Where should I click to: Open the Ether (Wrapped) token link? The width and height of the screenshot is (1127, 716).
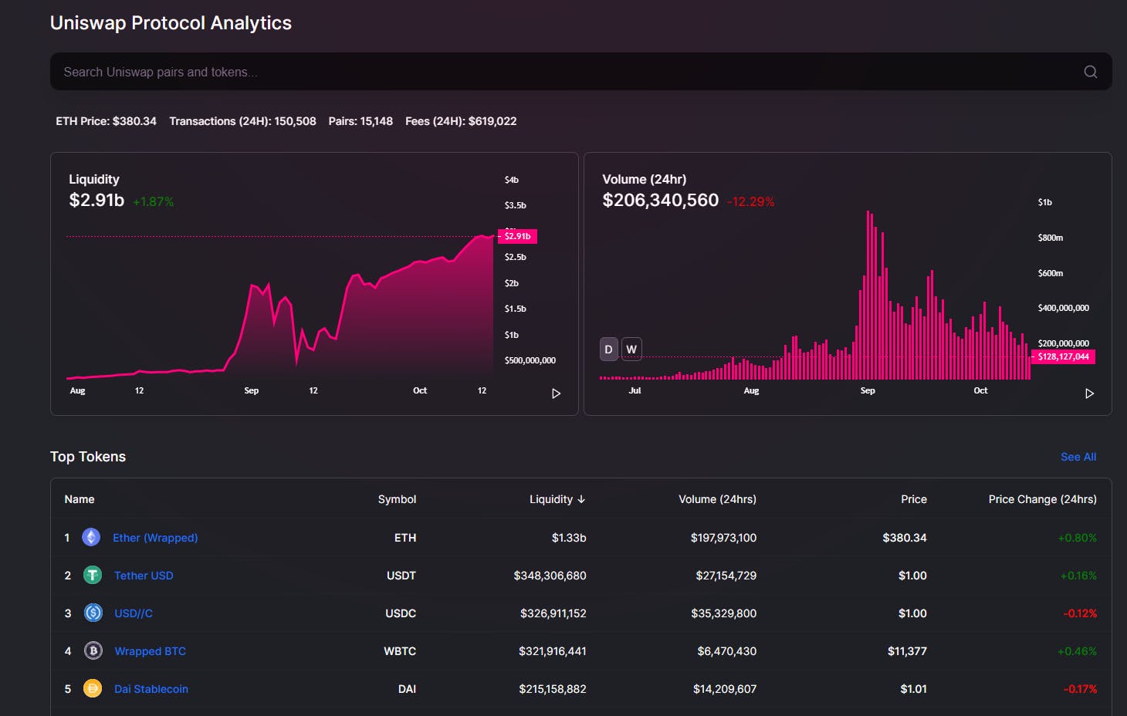coord(155,538)
